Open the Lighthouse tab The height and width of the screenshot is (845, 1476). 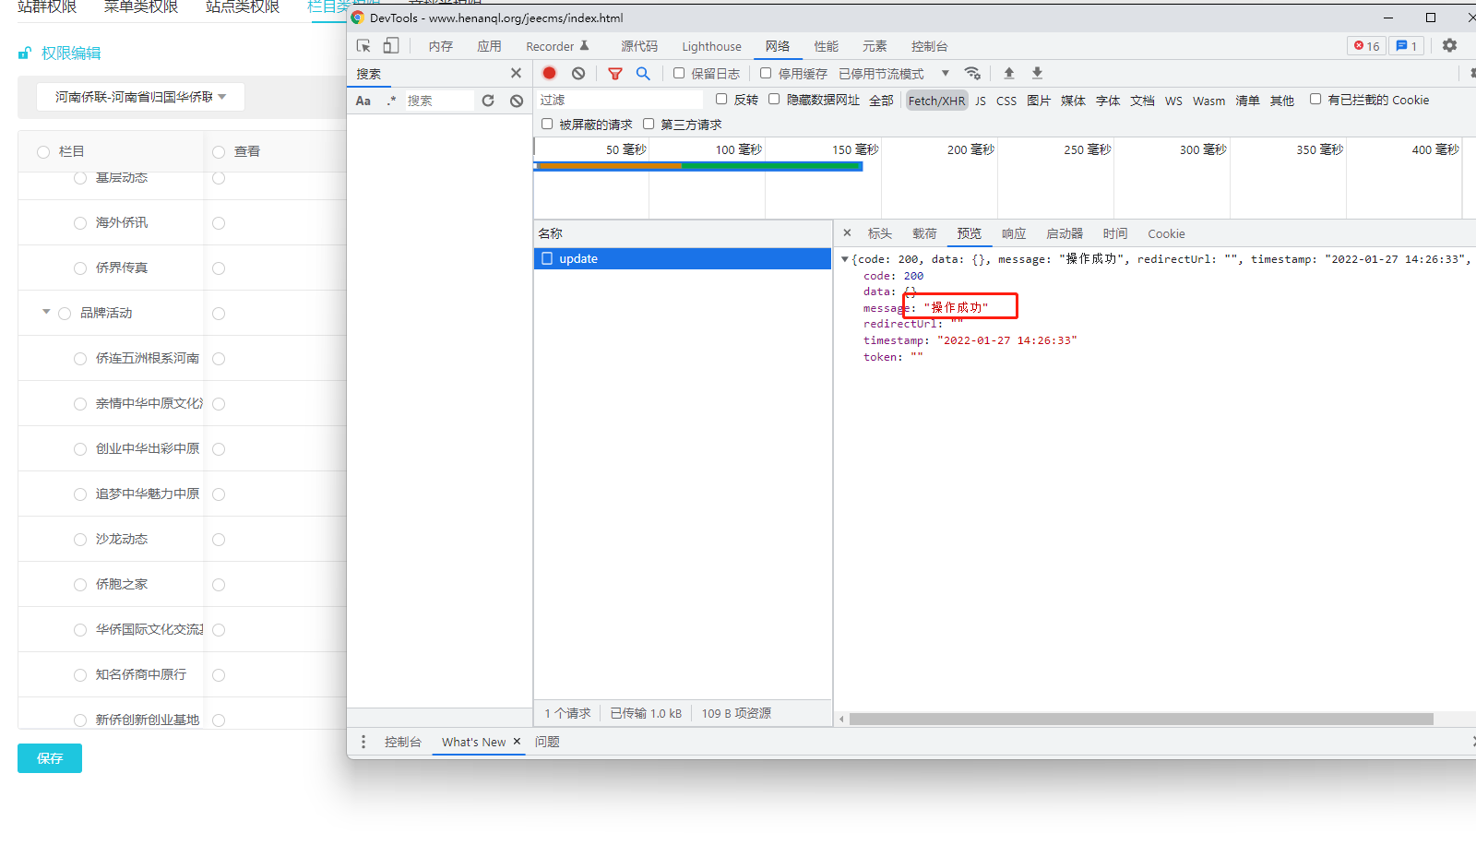click(711, 46)
